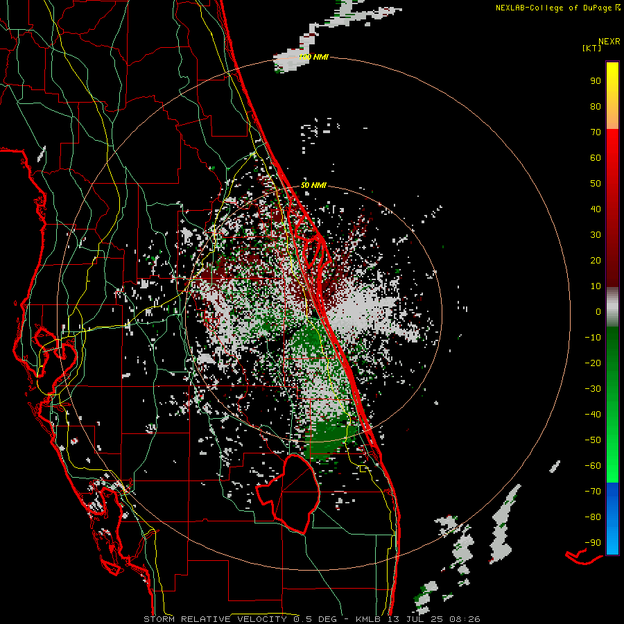Select the -80 scale label
The width and height of the screenshot is (624, 624).
click(x=593, y=517)
